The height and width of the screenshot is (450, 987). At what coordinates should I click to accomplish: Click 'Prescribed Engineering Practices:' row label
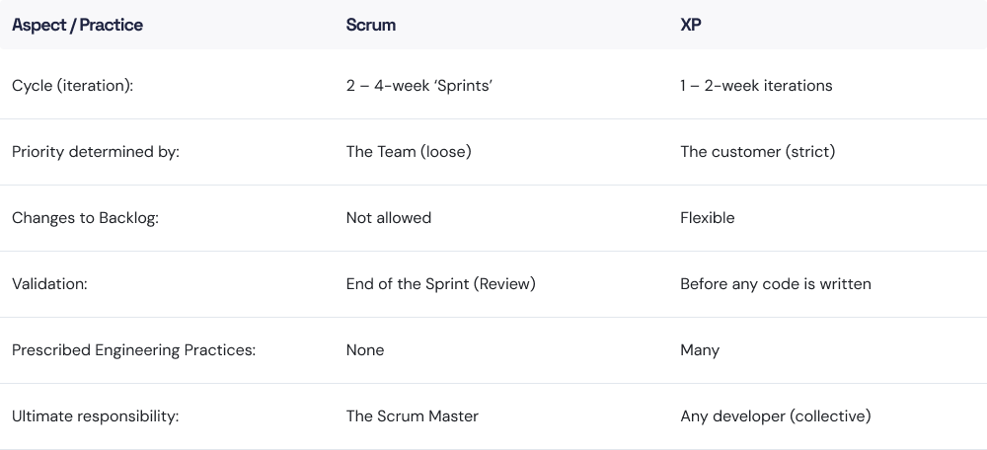pyautogui.click(x=133, y=350)
